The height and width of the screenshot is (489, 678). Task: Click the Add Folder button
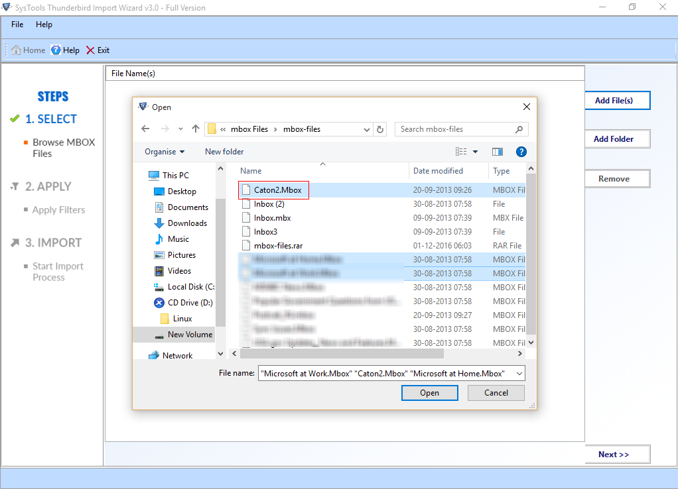(x=617, y=138)
